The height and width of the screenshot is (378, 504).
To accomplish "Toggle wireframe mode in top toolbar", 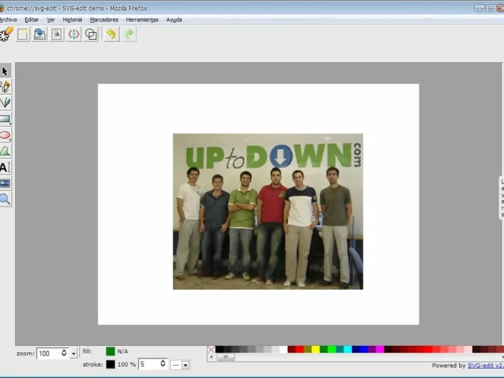I will 91,34.
